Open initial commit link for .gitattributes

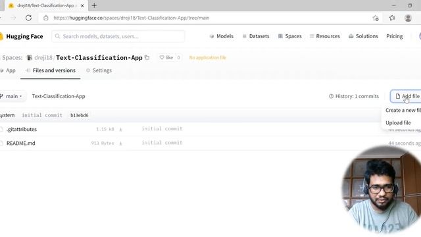click(162, 129)
